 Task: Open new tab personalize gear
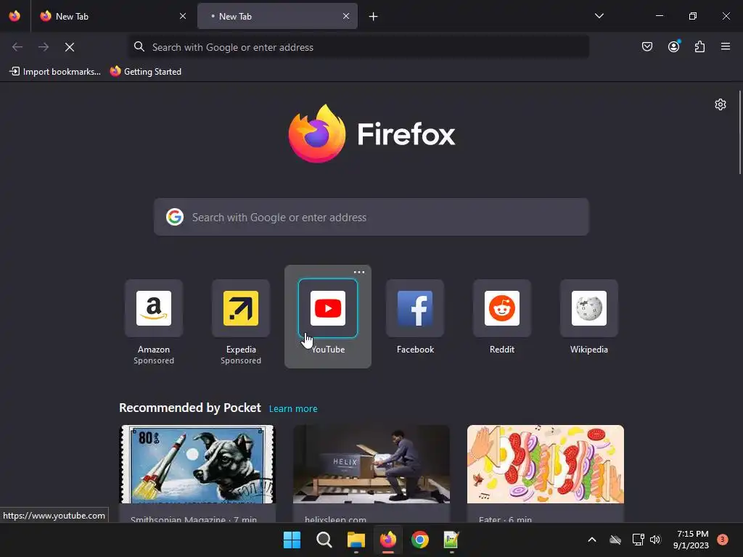click(721, 104)
